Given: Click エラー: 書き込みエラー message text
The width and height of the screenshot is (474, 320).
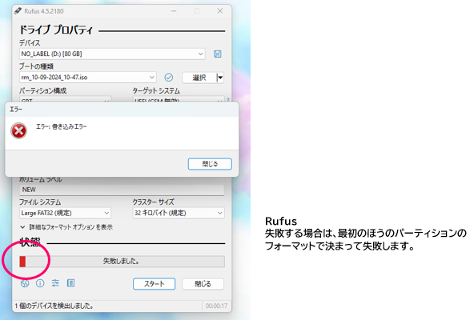Looking at the screenshot, I should pos(62,126).
